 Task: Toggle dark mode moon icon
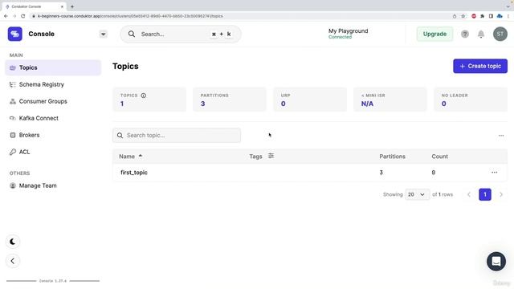coord(13,242)
